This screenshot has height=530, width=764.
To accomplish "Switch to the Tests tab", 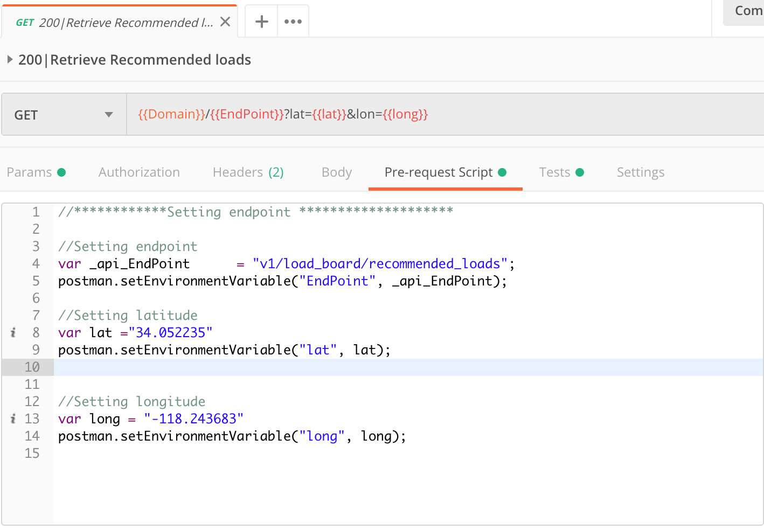I will click(x=561, y=172).
